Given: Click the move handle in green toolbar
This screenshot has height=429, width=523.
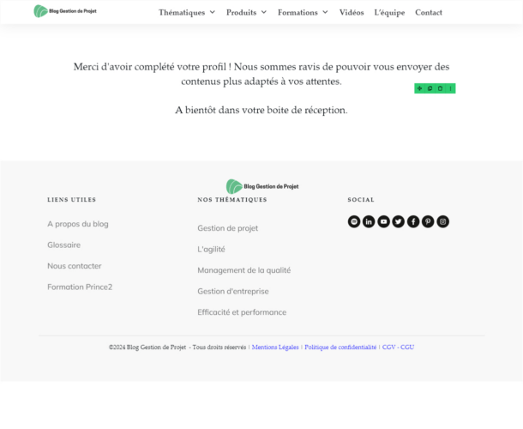Looking at the screenshot, I should pyautogui.click(x=419, y=88).
